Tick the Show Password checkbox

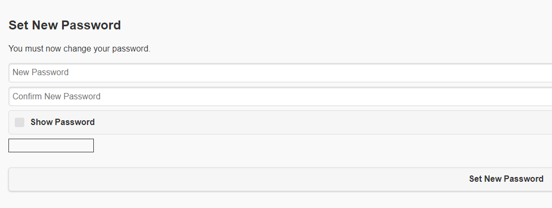coord(20,122)
